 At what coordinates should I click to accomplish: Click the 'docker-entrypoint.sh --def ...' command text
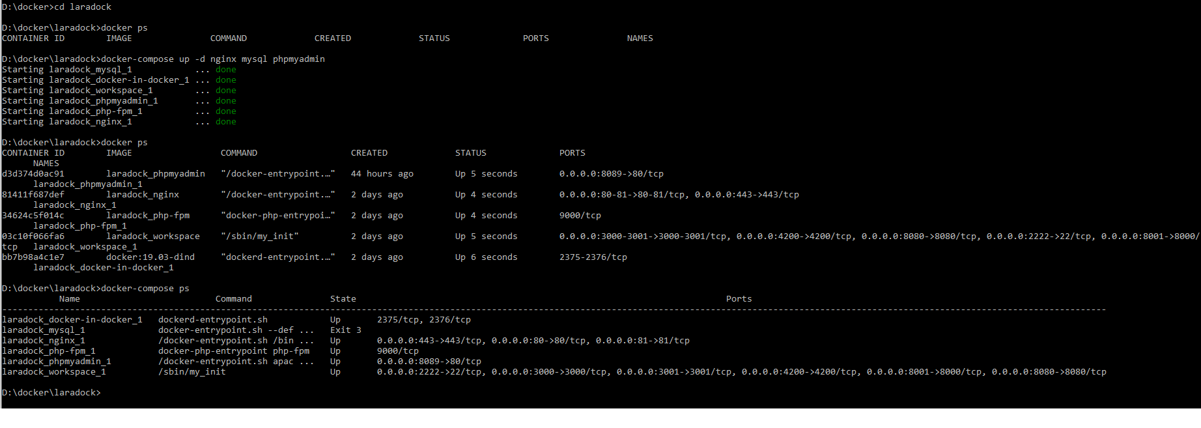pos(236,330)
